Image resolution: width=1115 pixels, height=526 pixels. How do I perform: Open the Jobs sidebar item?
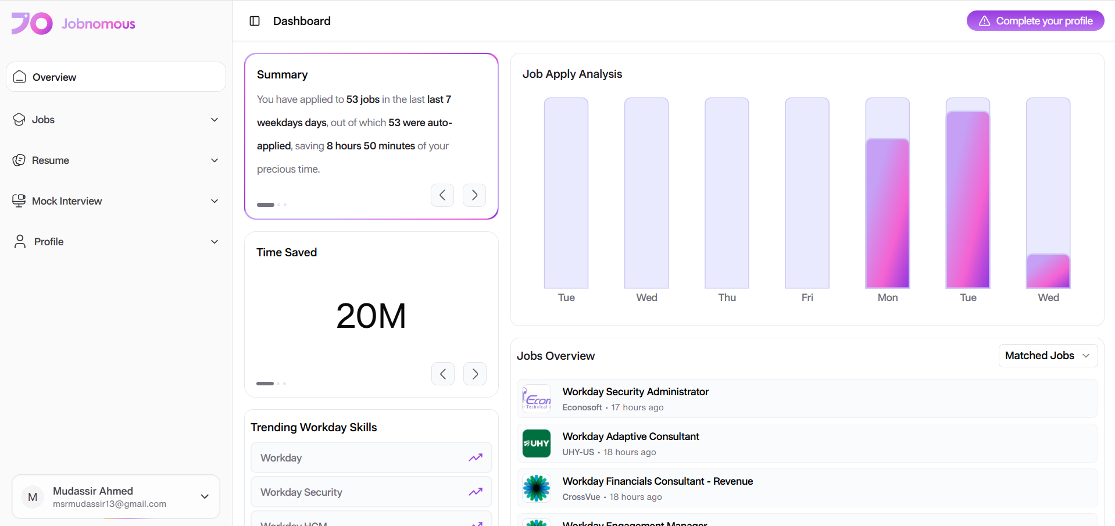click(116, 120)
